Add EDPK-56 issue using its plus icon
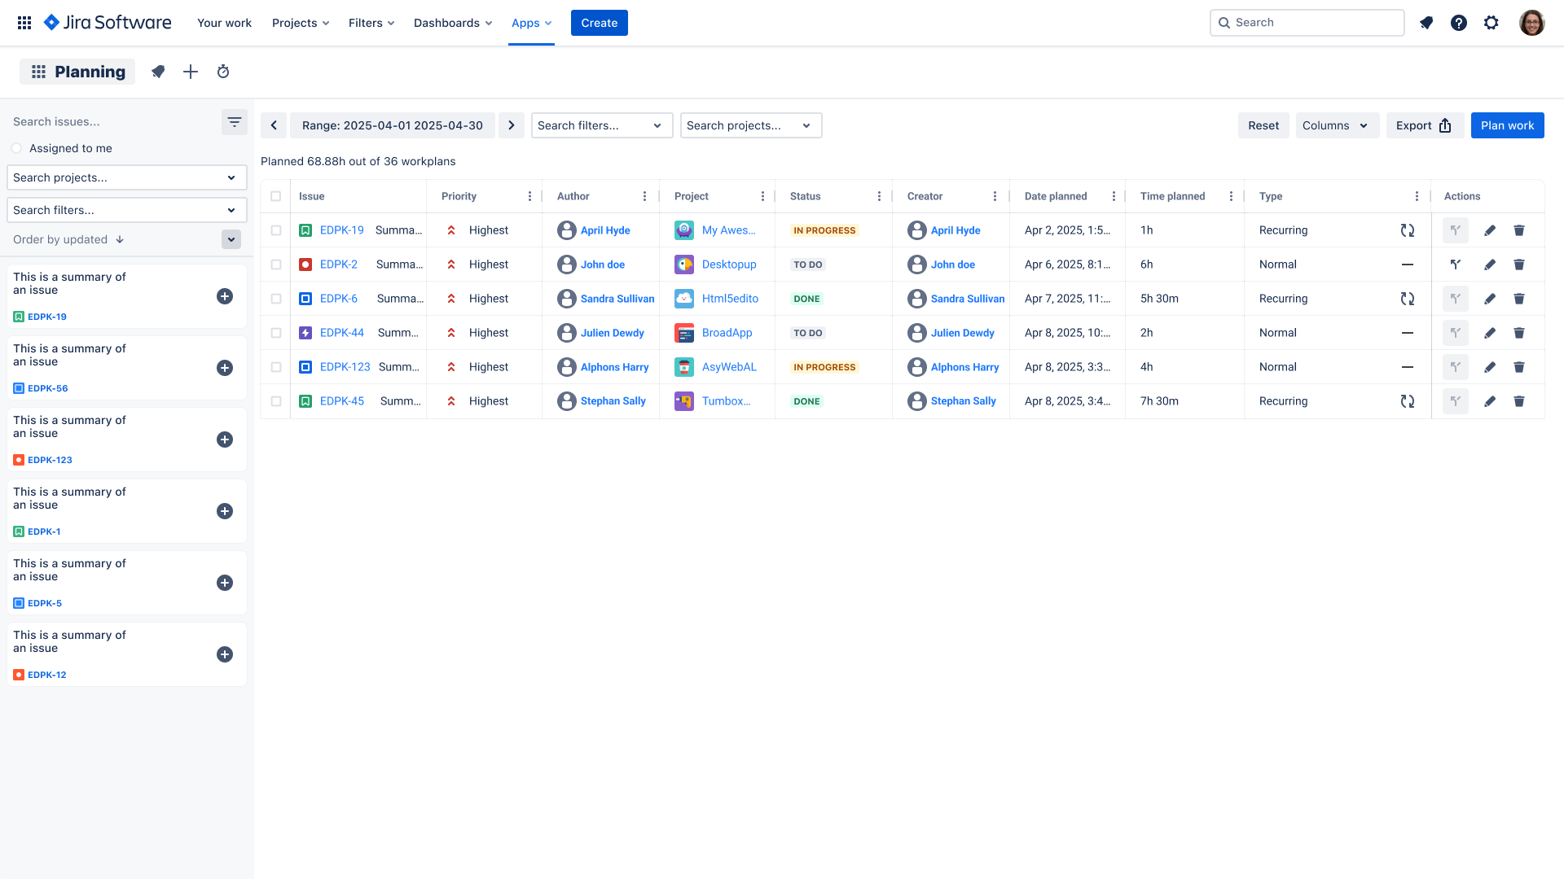The height and width of the screenshot is (879, 1564). 225,368
